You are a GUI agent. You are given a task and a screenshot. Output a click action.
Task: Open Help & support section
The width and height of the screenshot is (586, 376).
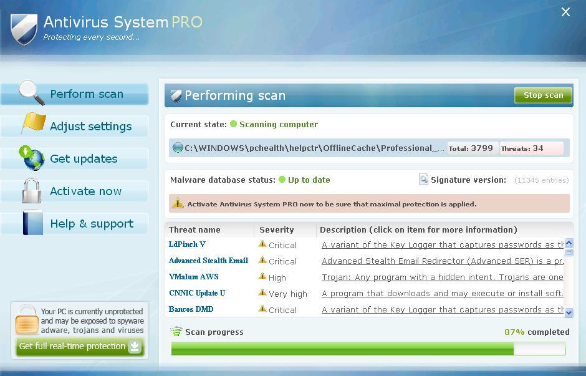[x=75, y=223]
